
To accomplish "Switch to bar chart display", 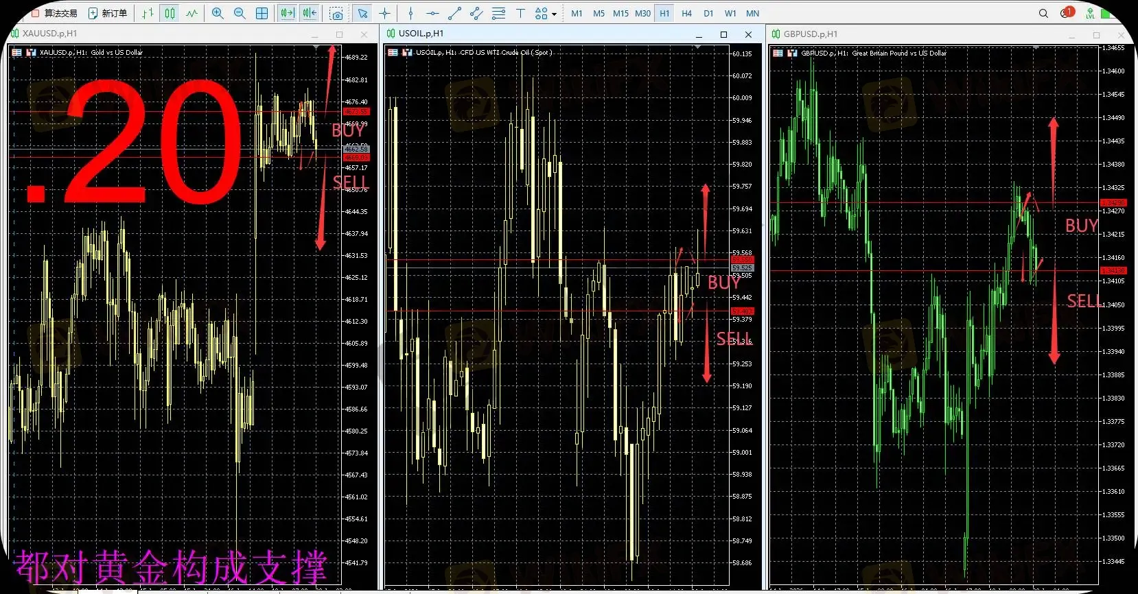I will 148,13.
